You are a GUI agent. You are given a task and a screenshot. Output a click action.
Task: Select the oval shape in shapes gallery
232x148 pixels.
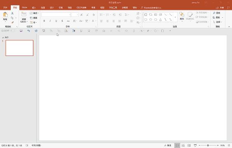tap(151, 19)
